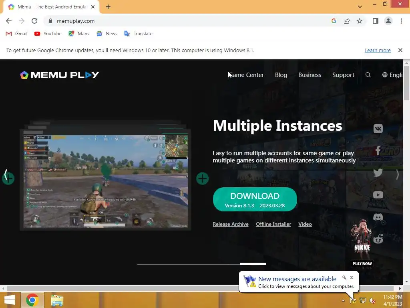Click page vertical scrollbar thumb
Image resolution: width=410 pixels, height=308 pixels.
[406, 83]
